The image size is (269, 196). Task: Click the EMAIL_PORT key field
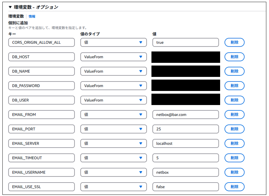pyautogui.click(x=41, y=129)
